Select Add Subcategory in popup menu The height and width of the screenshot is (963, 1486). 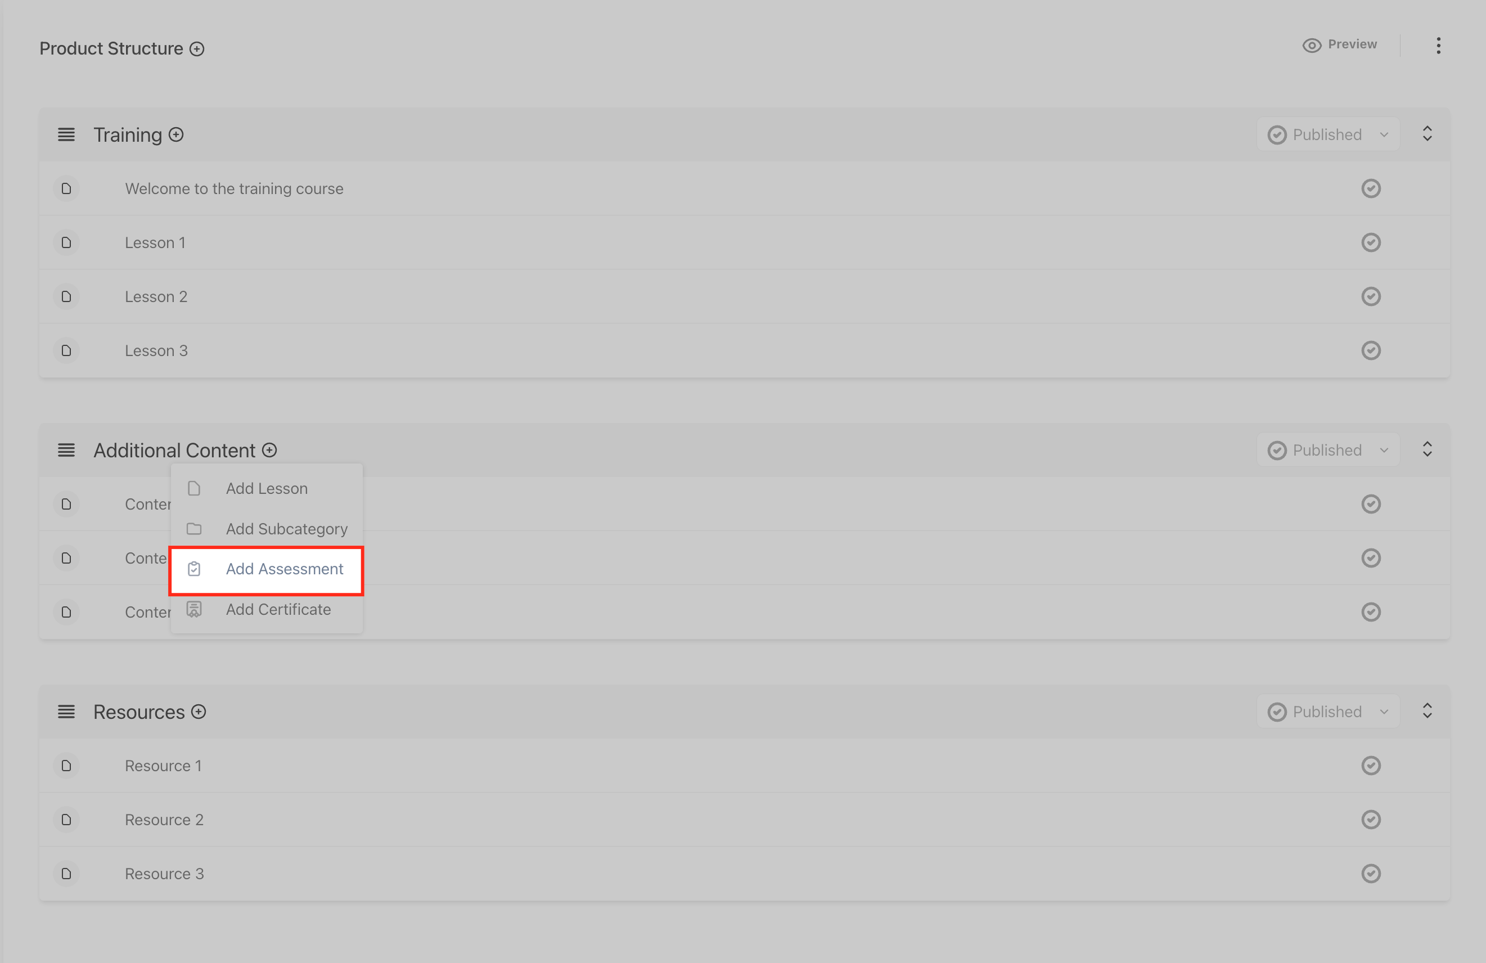click(286, 529)
